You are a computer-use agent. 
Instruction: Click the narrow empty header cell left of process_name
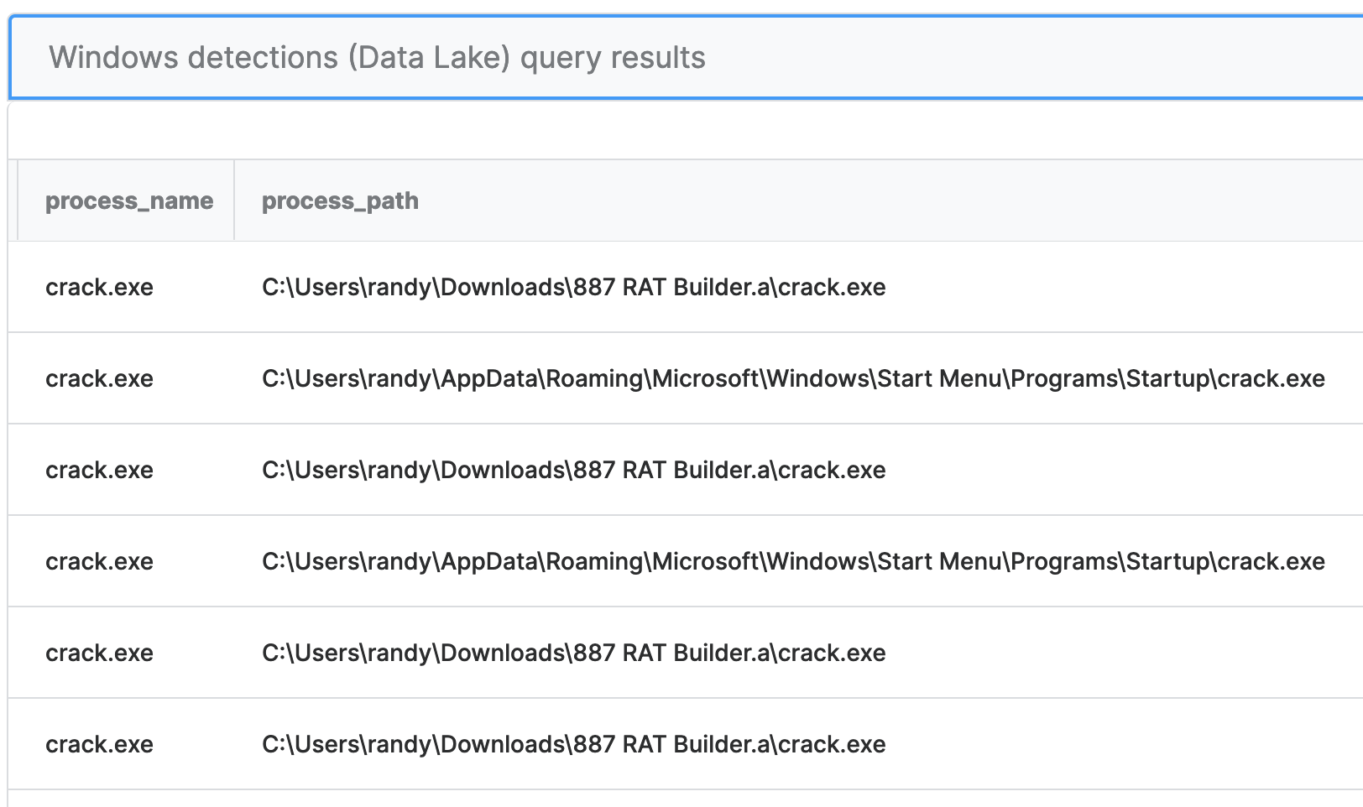coord(13,200)
